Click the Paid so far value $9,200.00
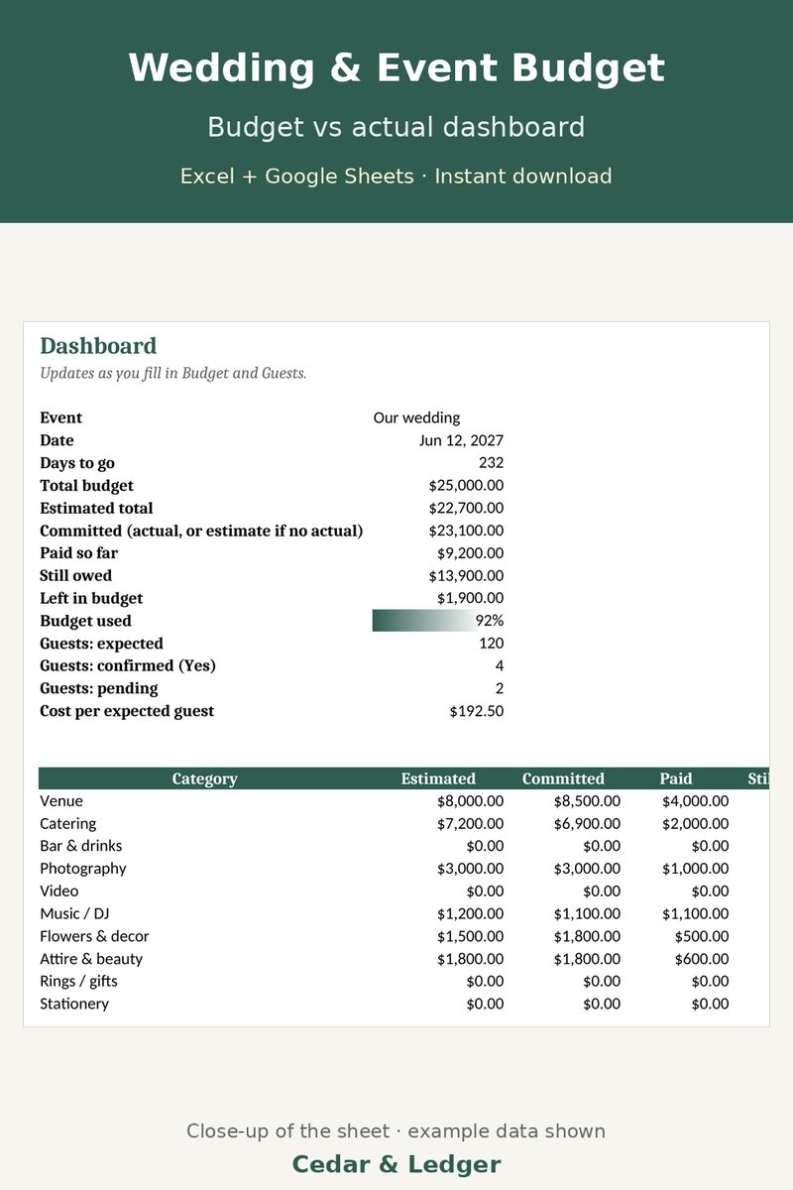Image resolution: width=793 pixels, height=1190 pixels. (x=470, y=553)
